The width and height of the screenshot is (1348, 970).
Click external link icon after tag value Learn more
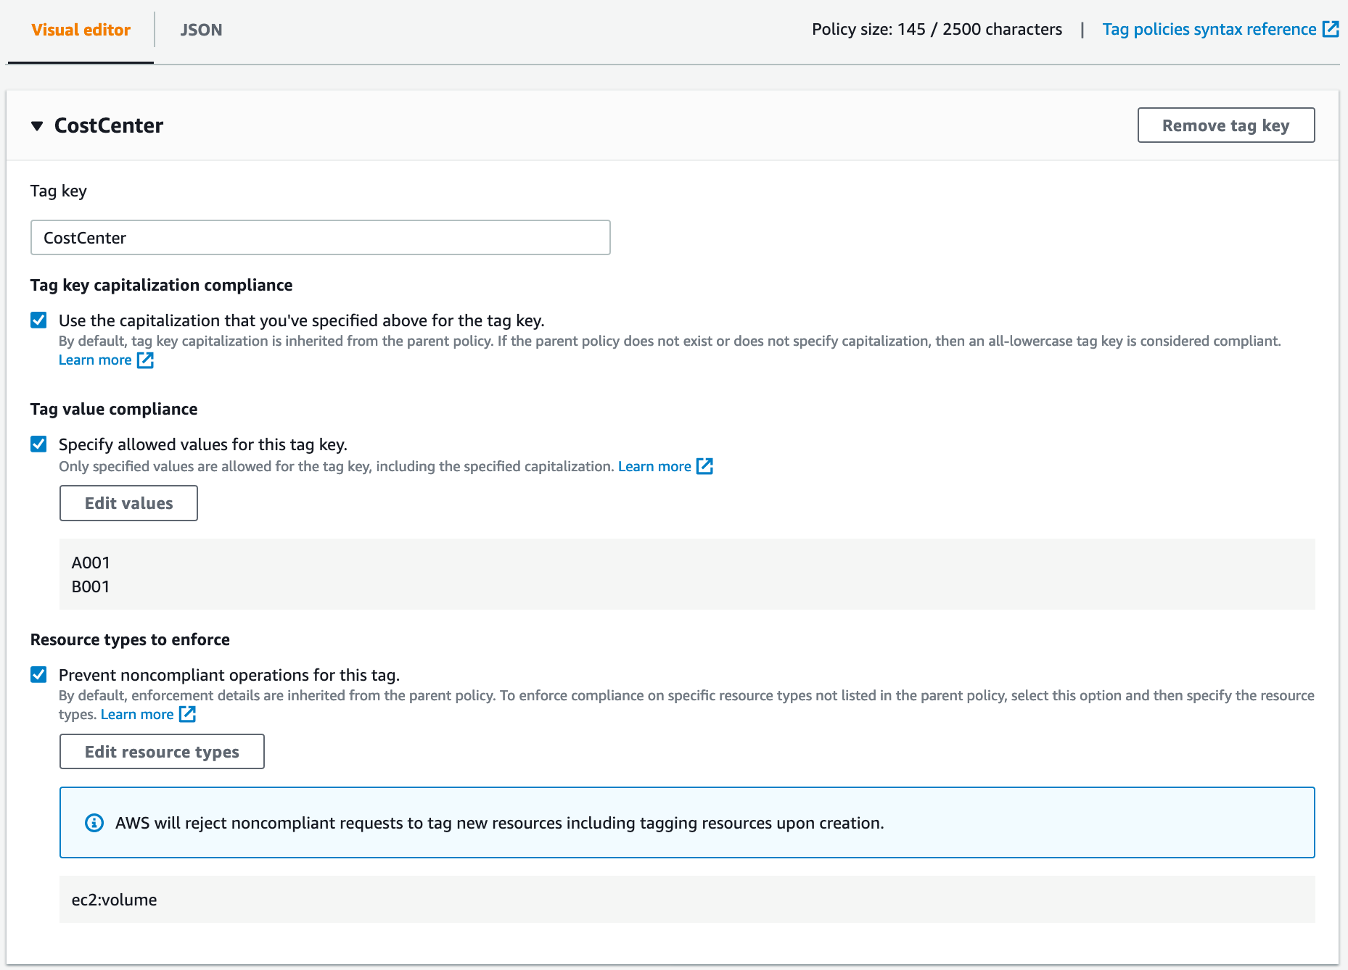pyautogui.click(x=704, y=466)
